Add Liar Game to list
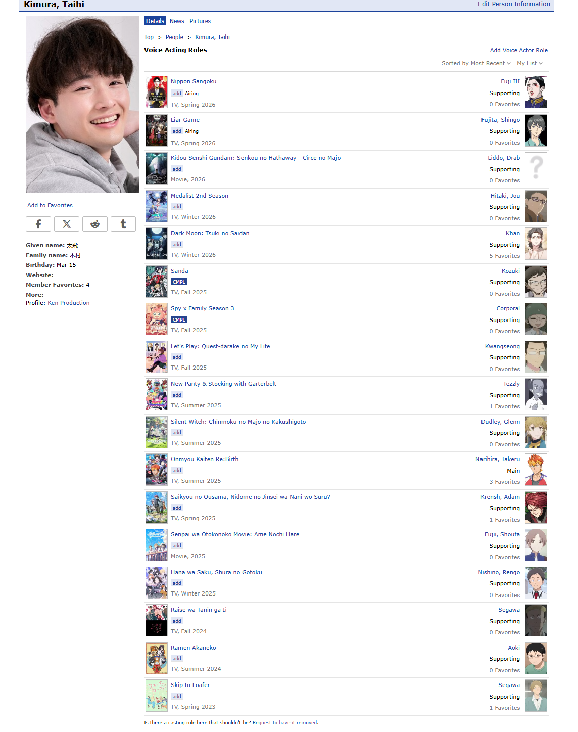The width and height of the screenshot is (578, 732). pos(177,131)
